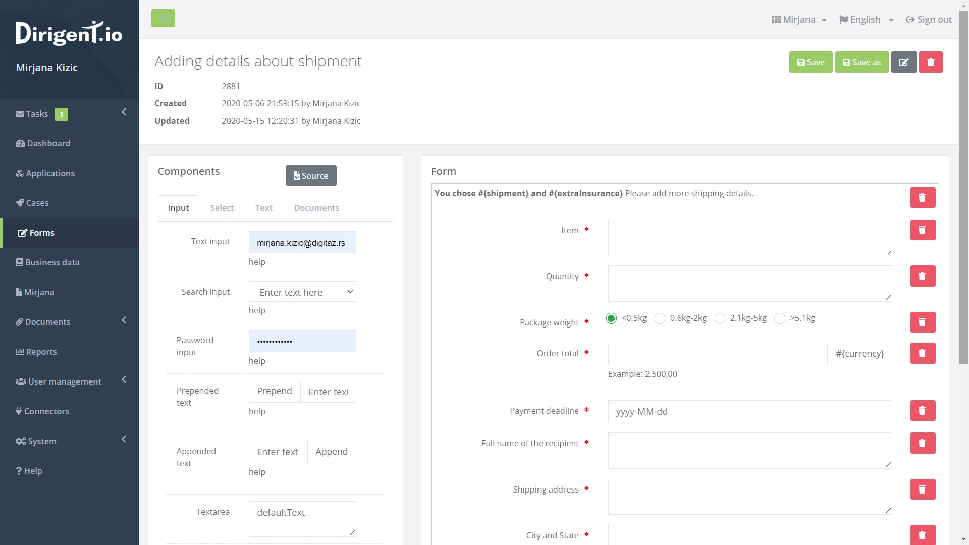Viewport: 969px width, 545px height.
Task: Delete the Item field with trash icon
Action: (x=922, y=230)
